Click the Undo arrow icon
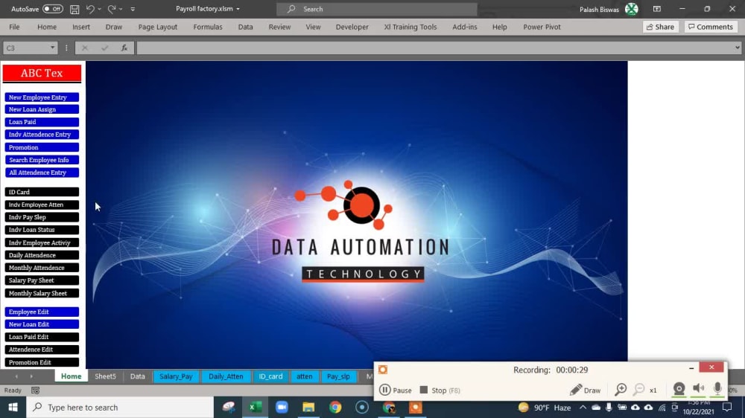745x418 pixels. [x=90, y=9]
